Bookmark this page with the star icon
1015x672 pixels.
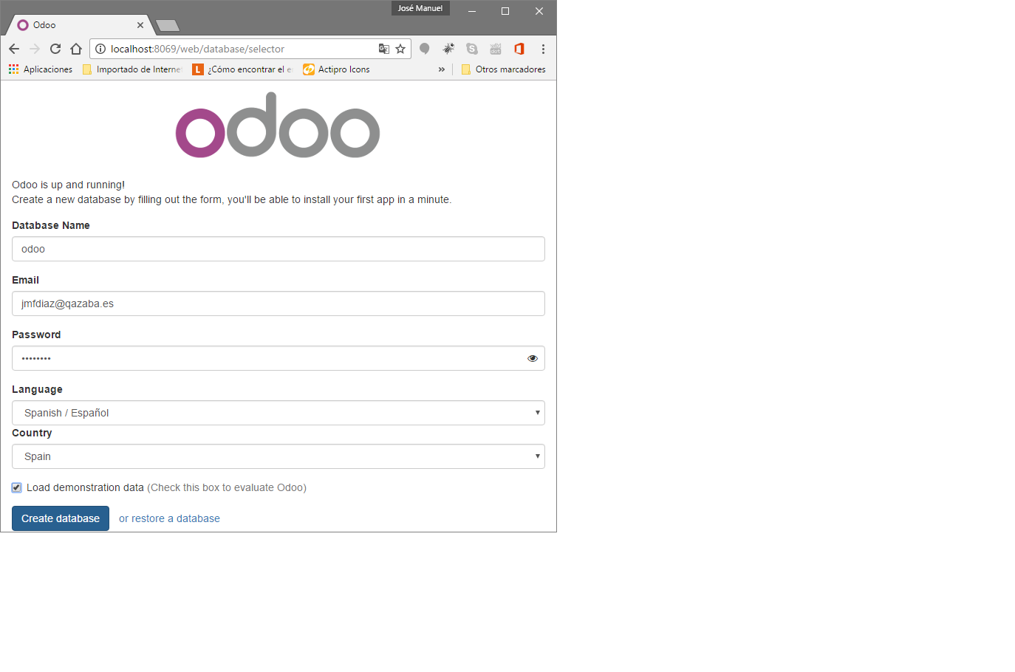400,49
